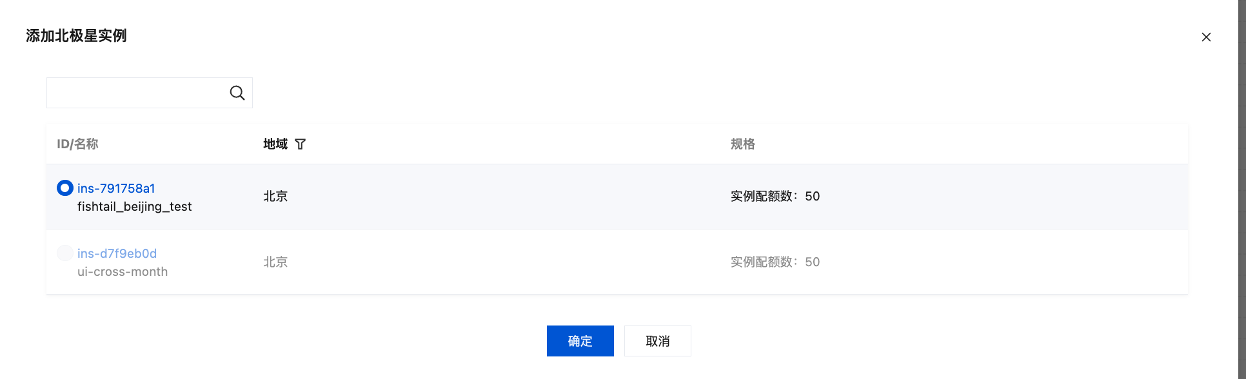
Task: Close the 添加北极星实例 dialog
Action: pos(1206,37)
